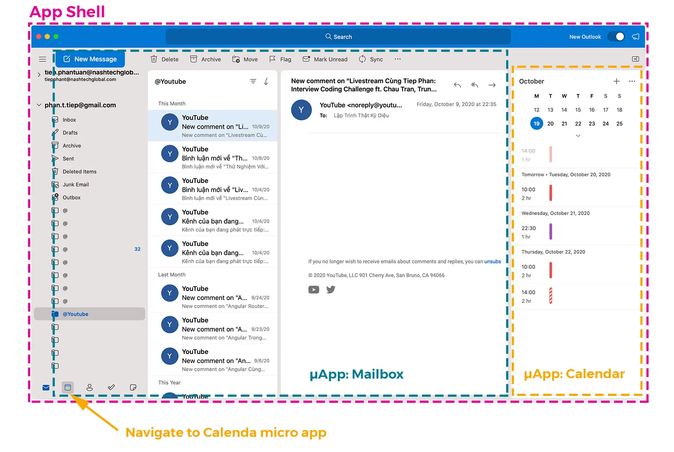The image size is (674, 452).
Task: Click the New Message button
Action: [x=90, y=59]
